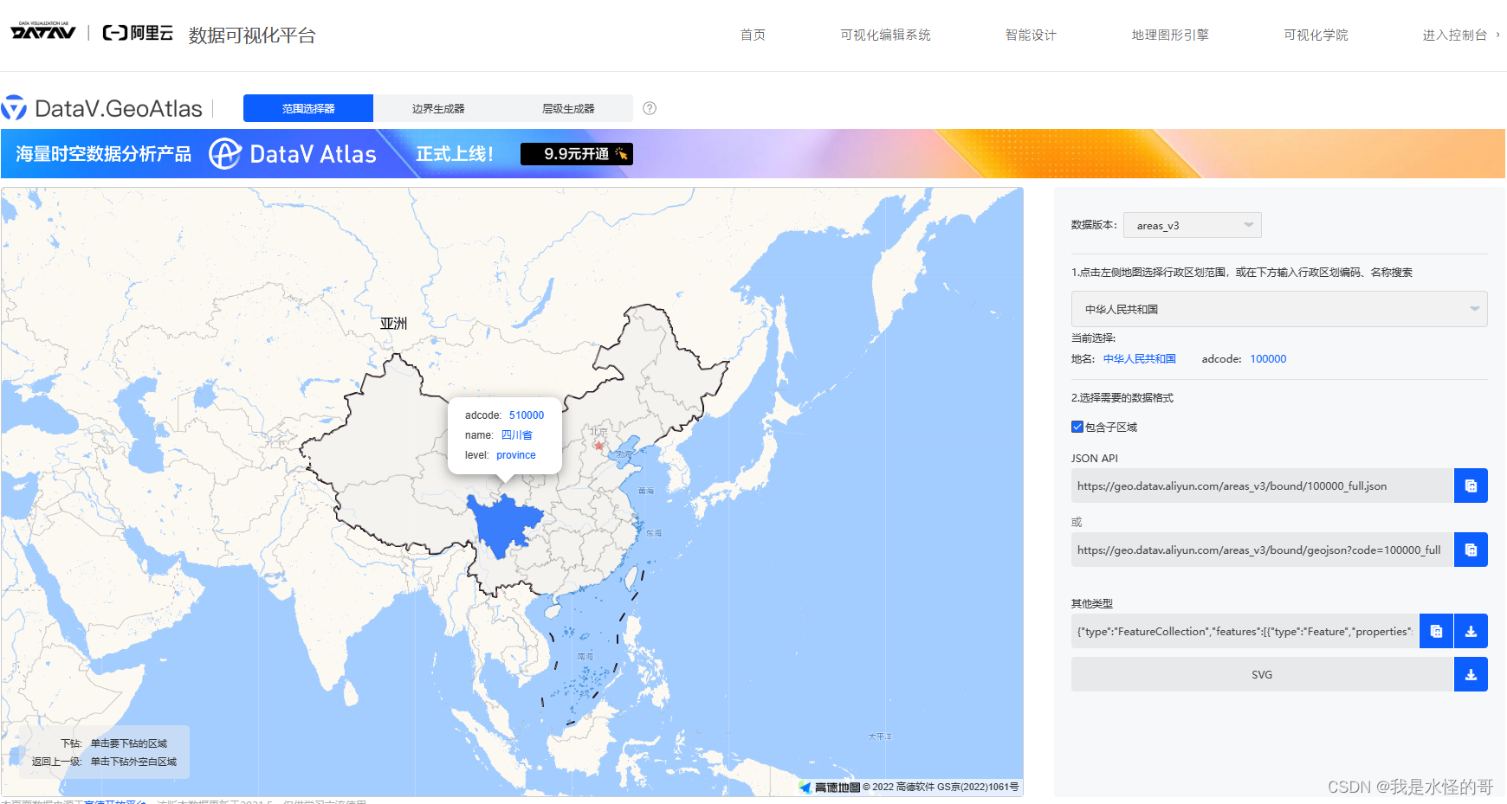This screenshot has width=1507, height=804.
Task: Click the SVG format button
Action: [x=1262, y=674]
